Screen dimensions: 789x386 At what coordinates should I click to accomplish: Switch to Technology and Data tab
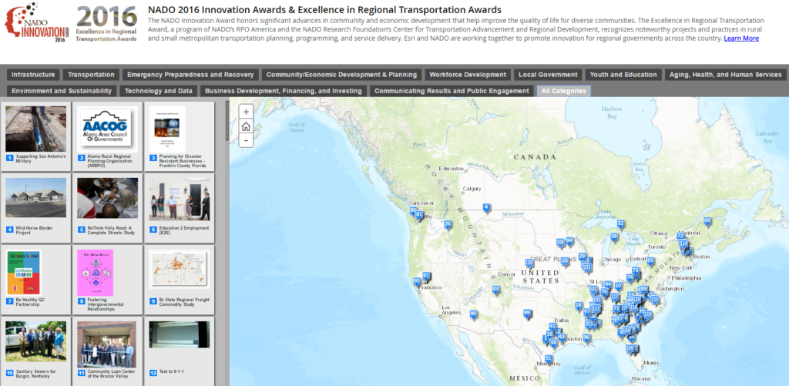coord(159,91)
